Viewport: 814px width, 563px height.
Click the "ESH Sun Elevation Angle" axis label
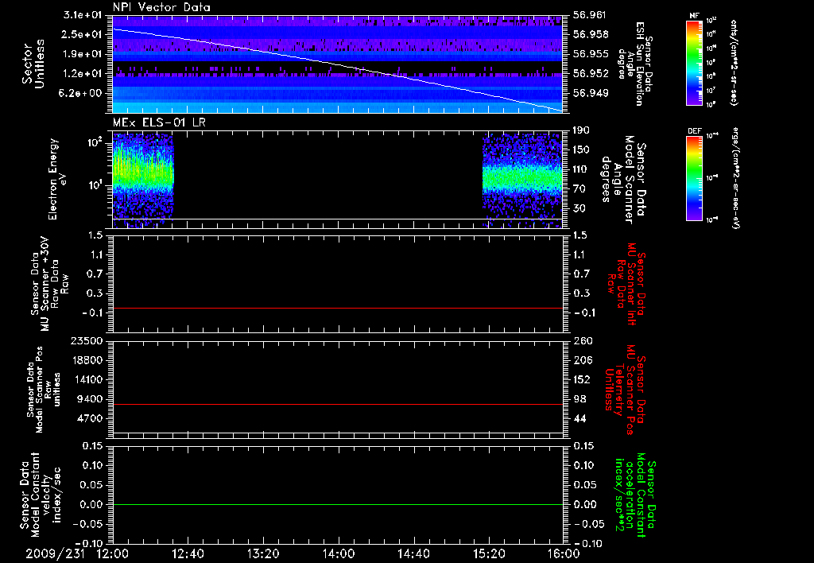pos(634,64)
